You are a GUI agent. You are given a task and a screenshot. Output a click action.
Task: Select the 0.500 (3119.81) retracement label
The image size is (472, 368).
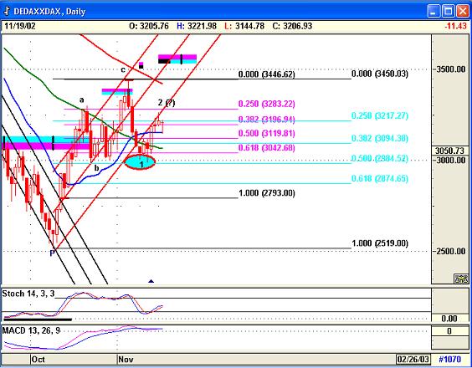(267, 133)
